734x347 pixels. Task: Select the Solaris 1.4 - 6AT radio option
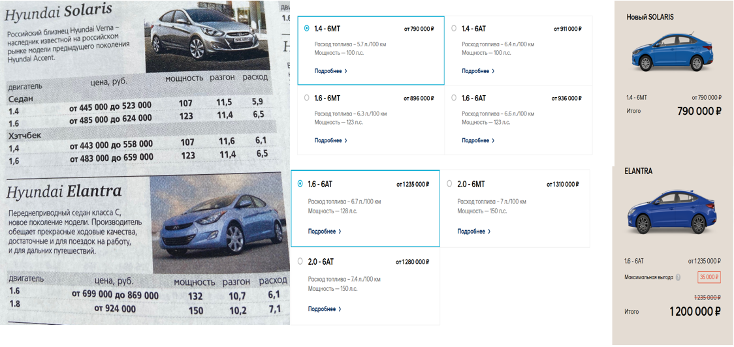(454, 29)
